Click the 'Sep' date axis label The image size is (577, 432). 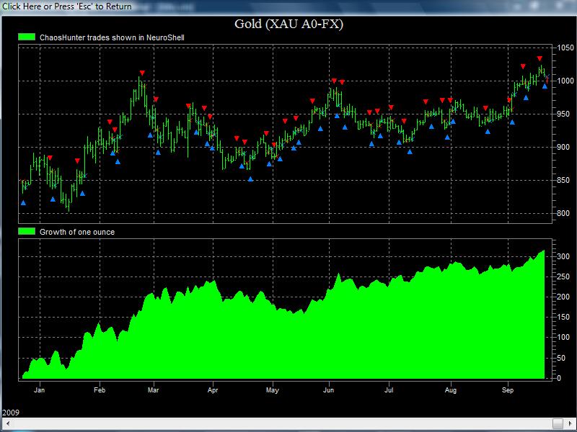coord(508,390)
